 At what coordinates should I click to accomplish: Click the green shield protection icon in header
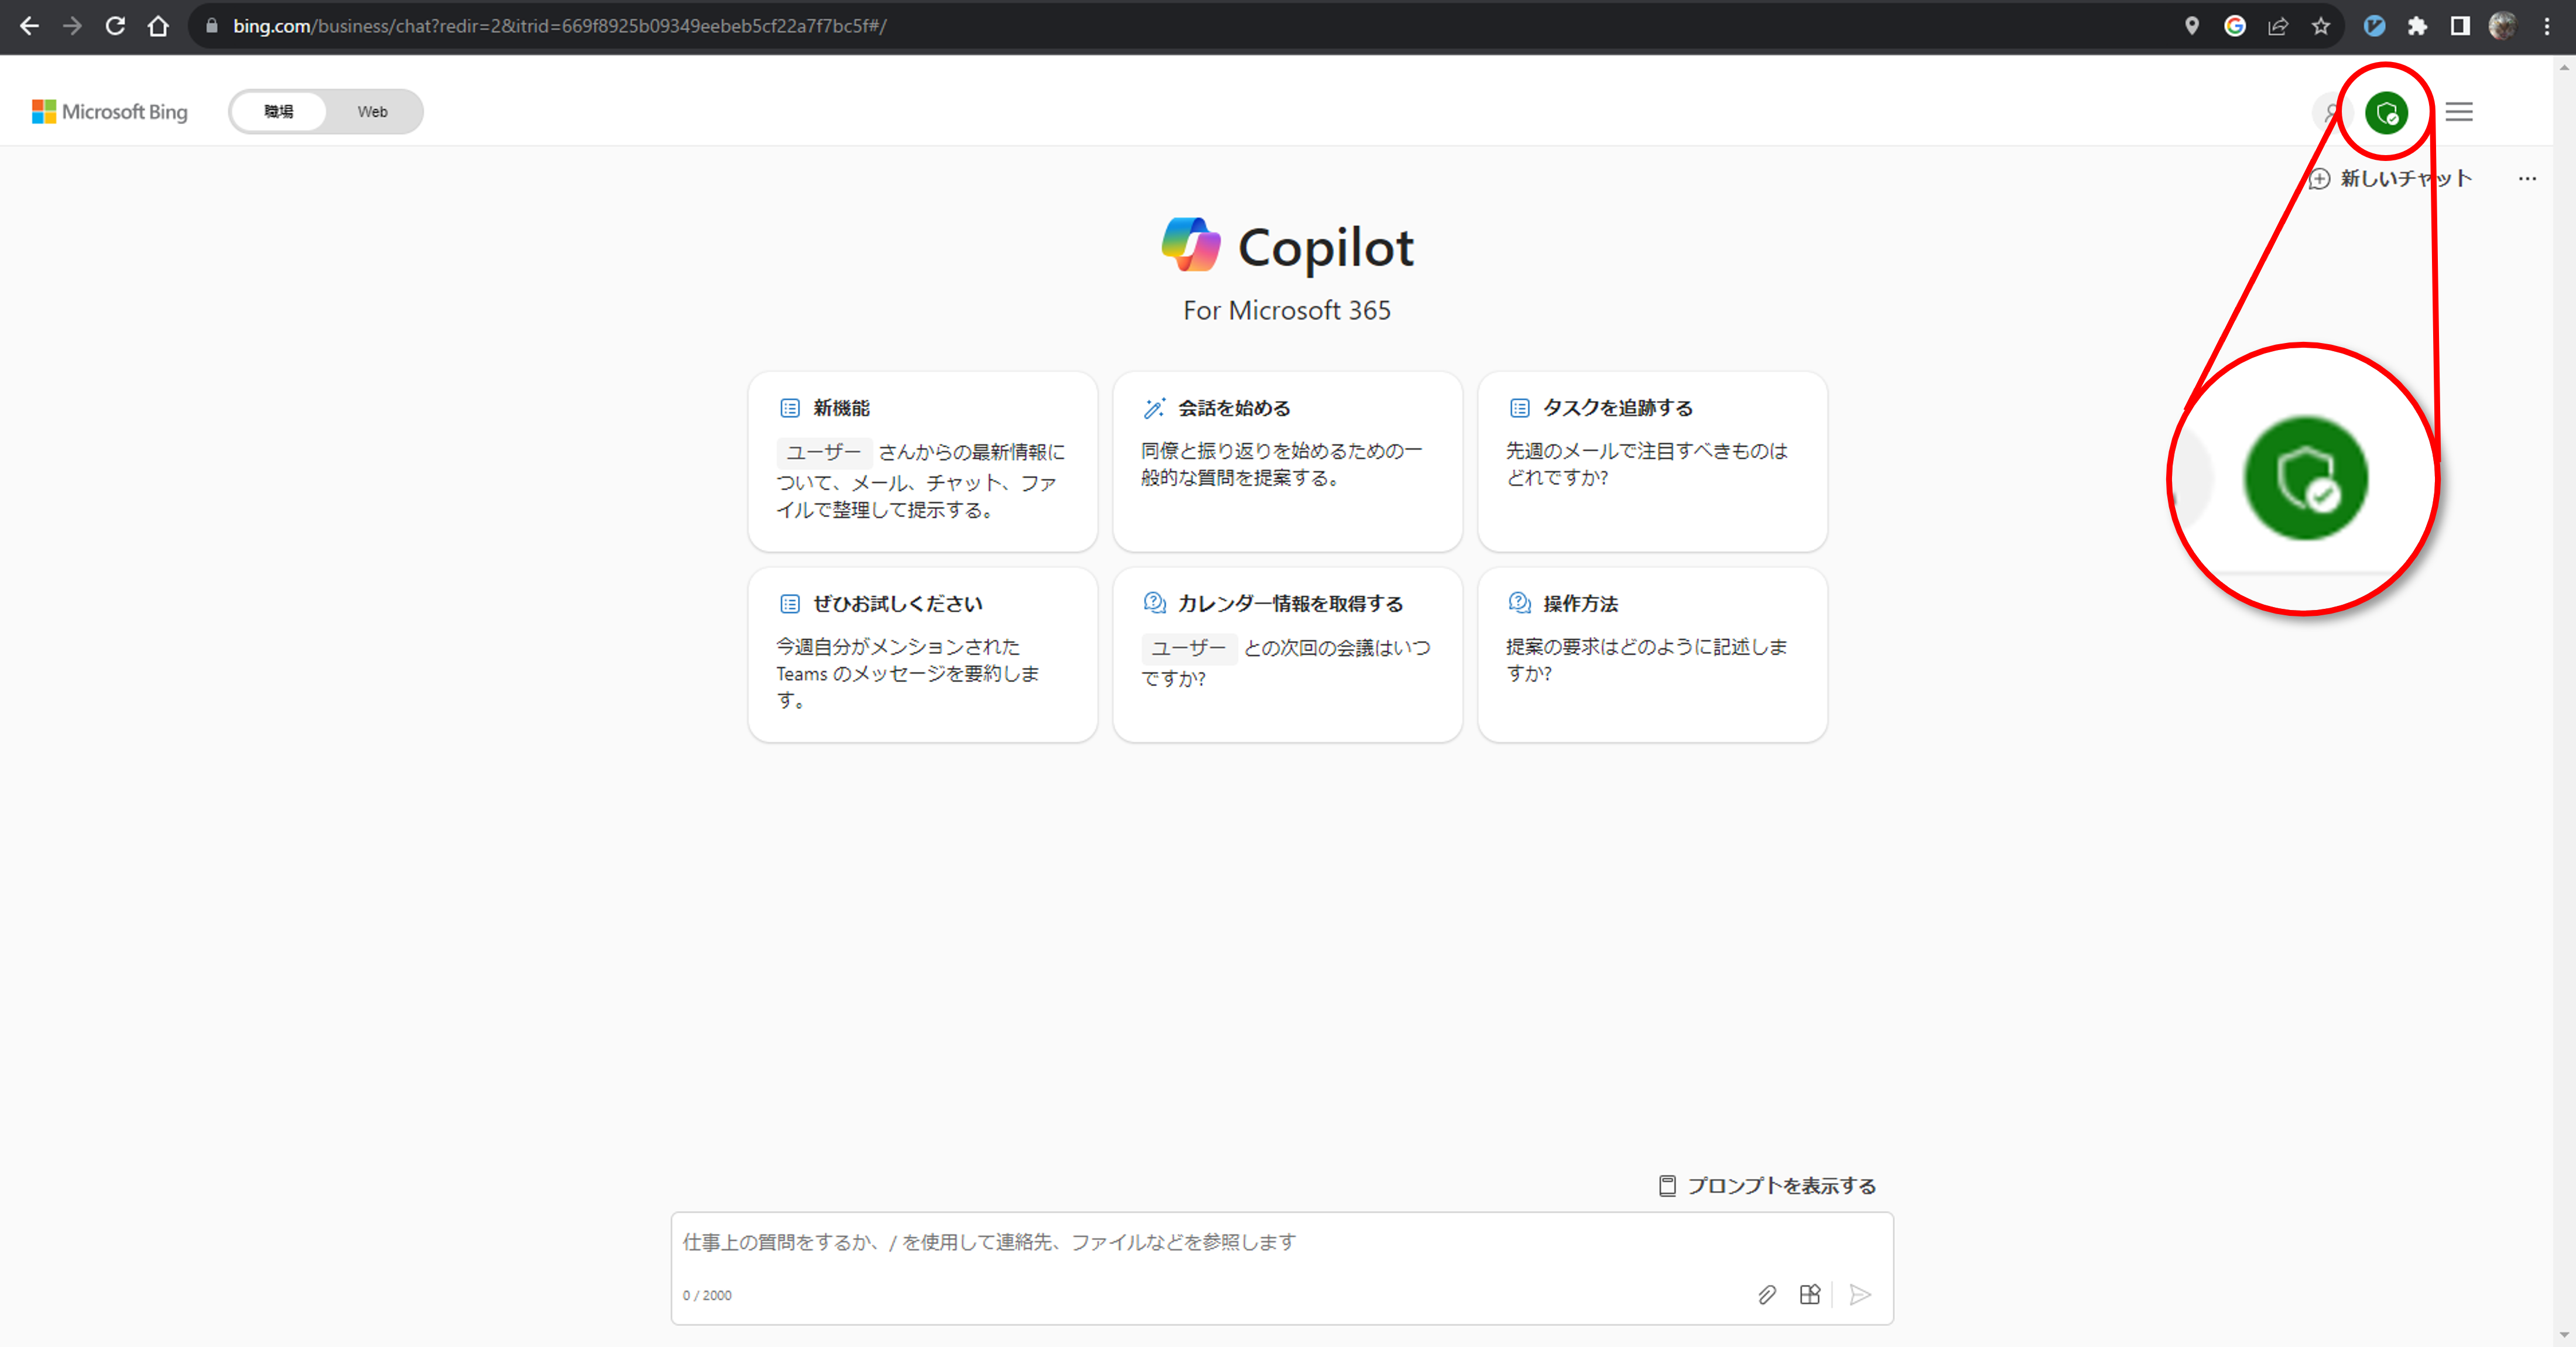point(2386,112)
